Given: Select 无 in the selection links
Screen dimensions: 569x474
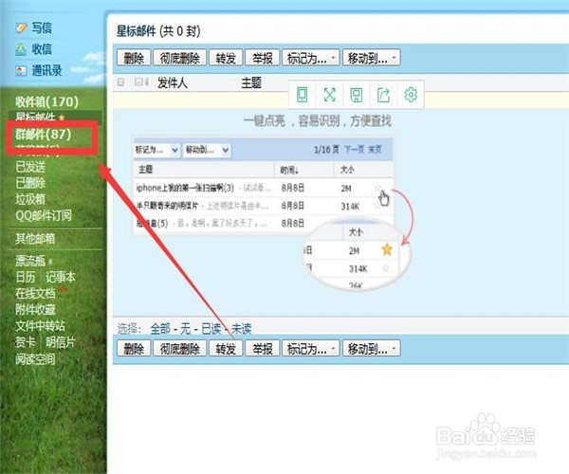Looking at the screenshot, I should point(186,329).
